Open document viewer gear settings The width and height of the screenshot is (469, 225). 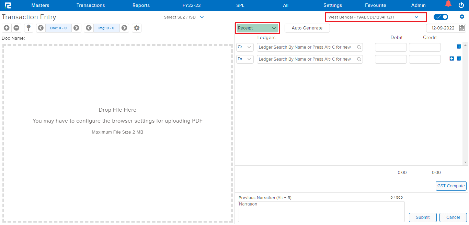pos(137,28)
